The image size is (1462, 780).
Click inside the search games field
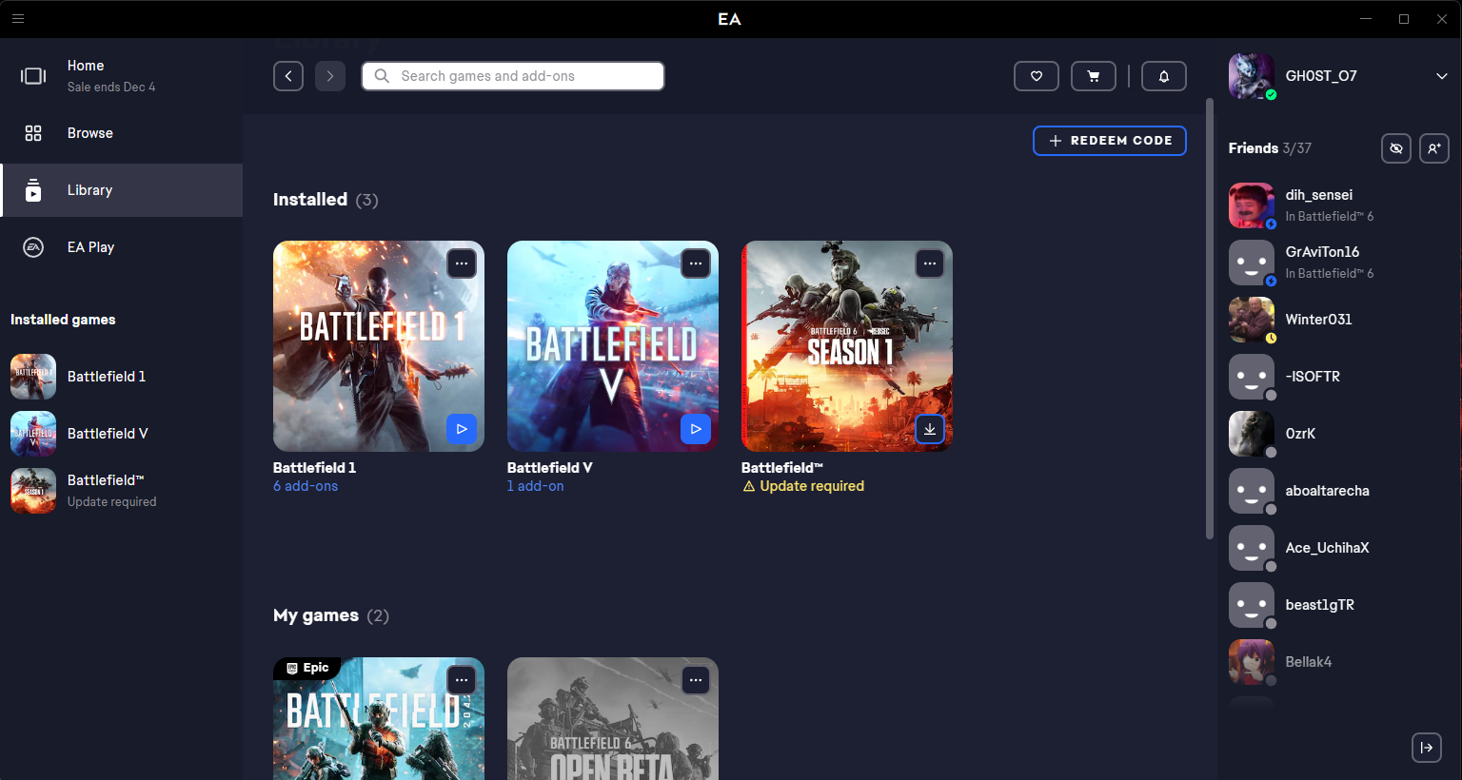[x=513, y=76]
